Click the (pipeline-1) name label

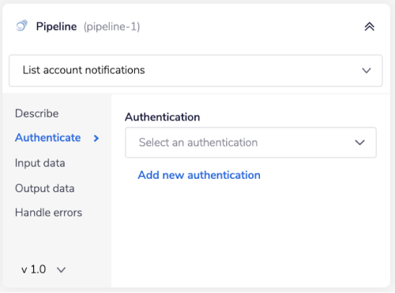point(112,27)
